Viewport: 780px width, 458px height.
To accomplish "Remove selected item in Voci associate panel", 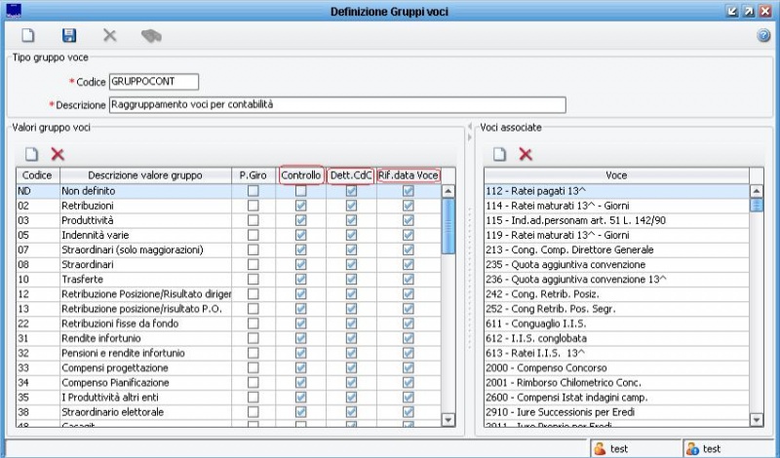I will [x=526, y=154].
